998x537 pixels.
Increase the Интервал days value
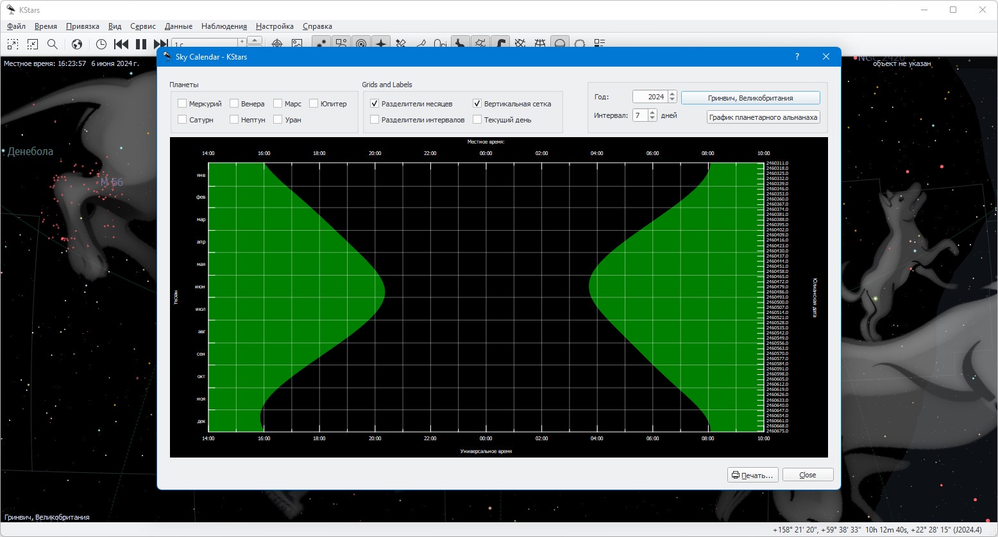[x=652, y=112]
